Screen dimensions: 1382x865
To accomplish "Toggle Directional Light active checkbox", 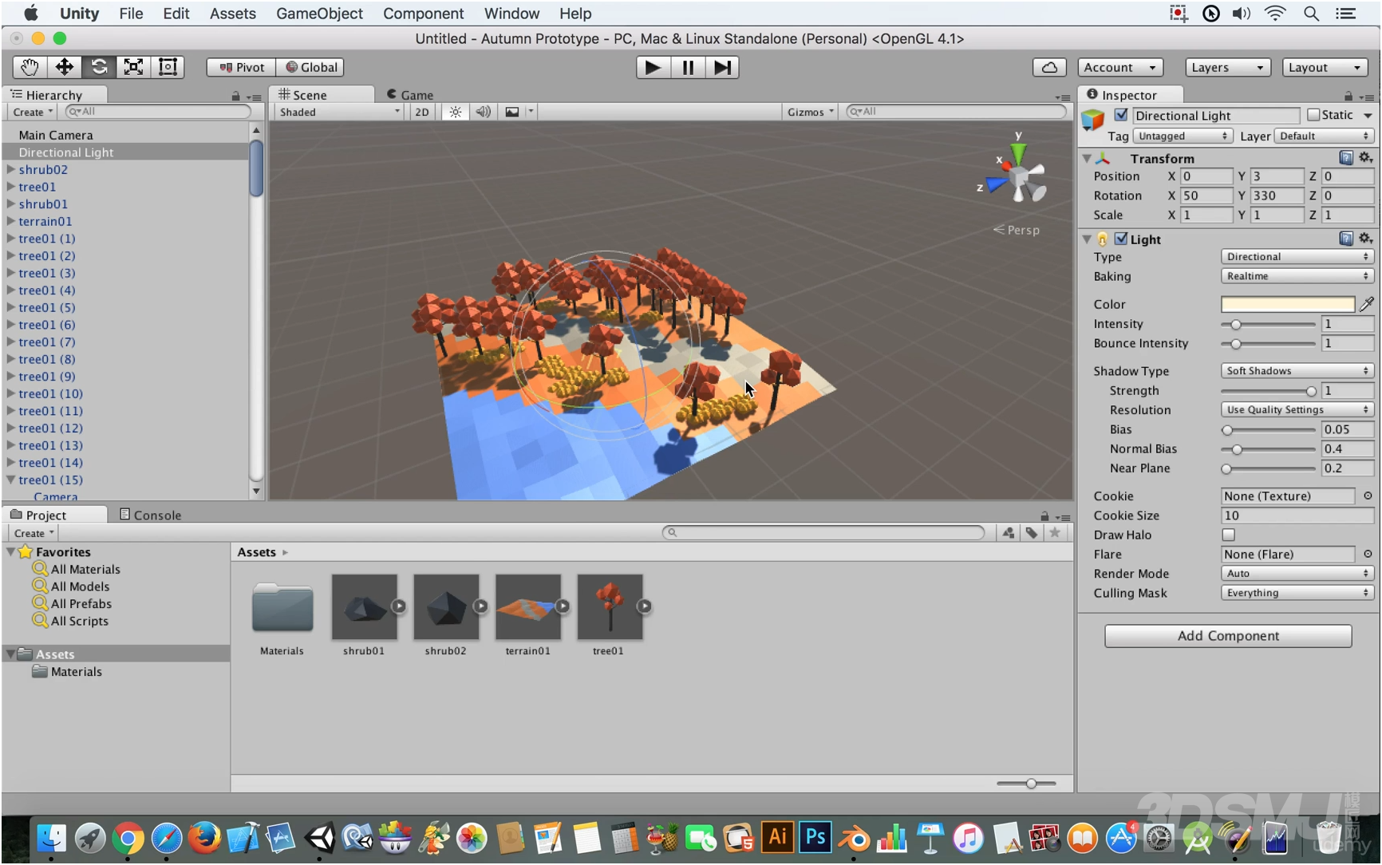I will pyautogui.click(x=1121, y=115).
